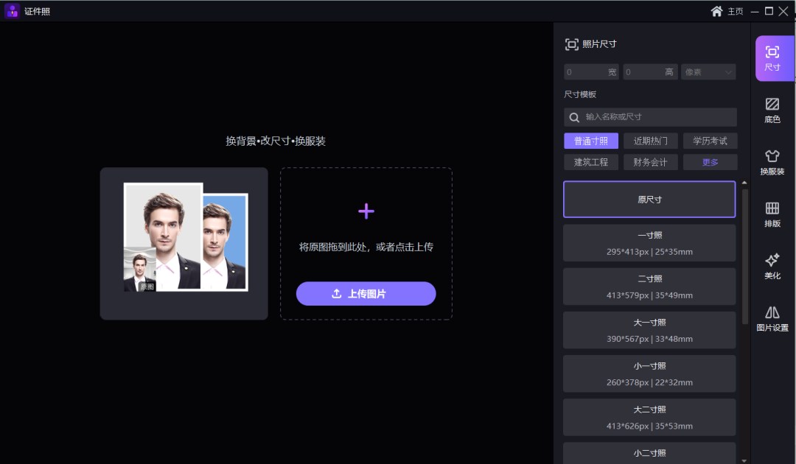Select the 近期热门 category
Image resolution: width=796 pixels, height=464 pixels.
pos(650,141)
